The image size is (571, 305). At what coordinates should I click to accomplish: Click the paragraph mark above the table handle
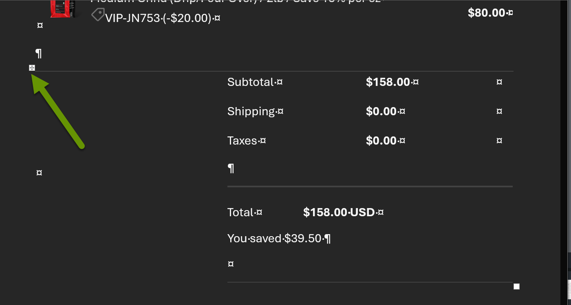39,53
